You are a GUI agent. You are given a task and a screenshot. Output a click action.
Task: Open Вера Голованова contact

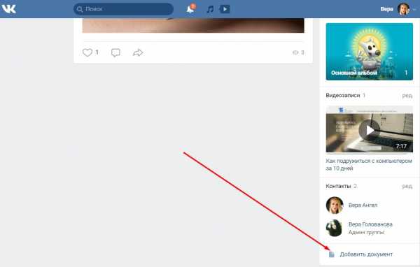coord(370,224)
